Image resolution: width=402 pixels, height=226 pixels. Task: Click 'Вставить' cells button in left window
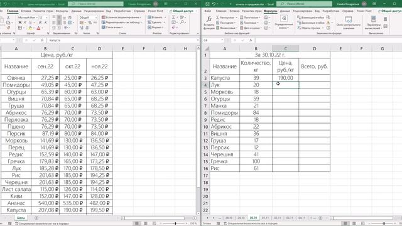tap(157, 17)
